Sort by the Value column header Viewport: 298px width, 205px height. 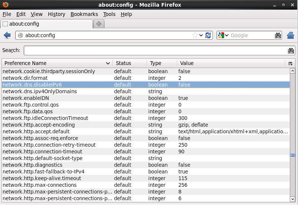pos(231,63)
